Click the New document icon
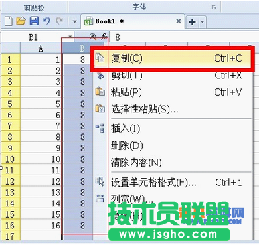 click(9, 21)
